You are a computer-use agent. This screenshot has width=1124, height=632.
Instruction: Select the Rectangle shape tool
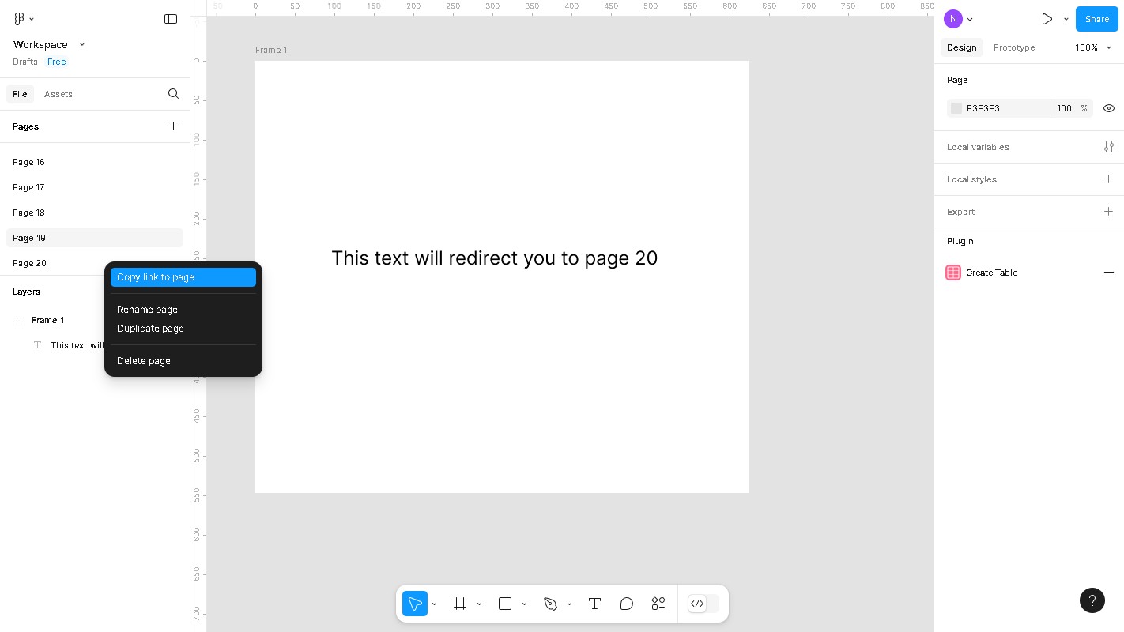coord(505,604)
